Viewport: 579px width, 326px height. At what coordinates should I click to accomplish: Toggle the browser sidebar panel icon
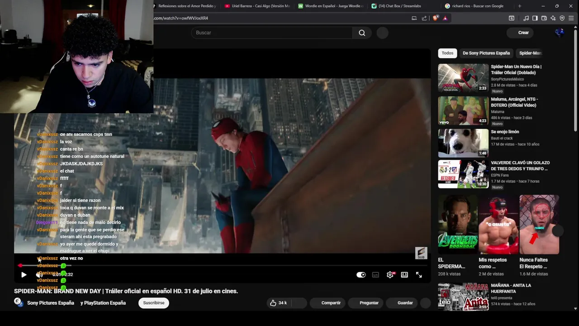pyautogui.click(x=535, y=18)
